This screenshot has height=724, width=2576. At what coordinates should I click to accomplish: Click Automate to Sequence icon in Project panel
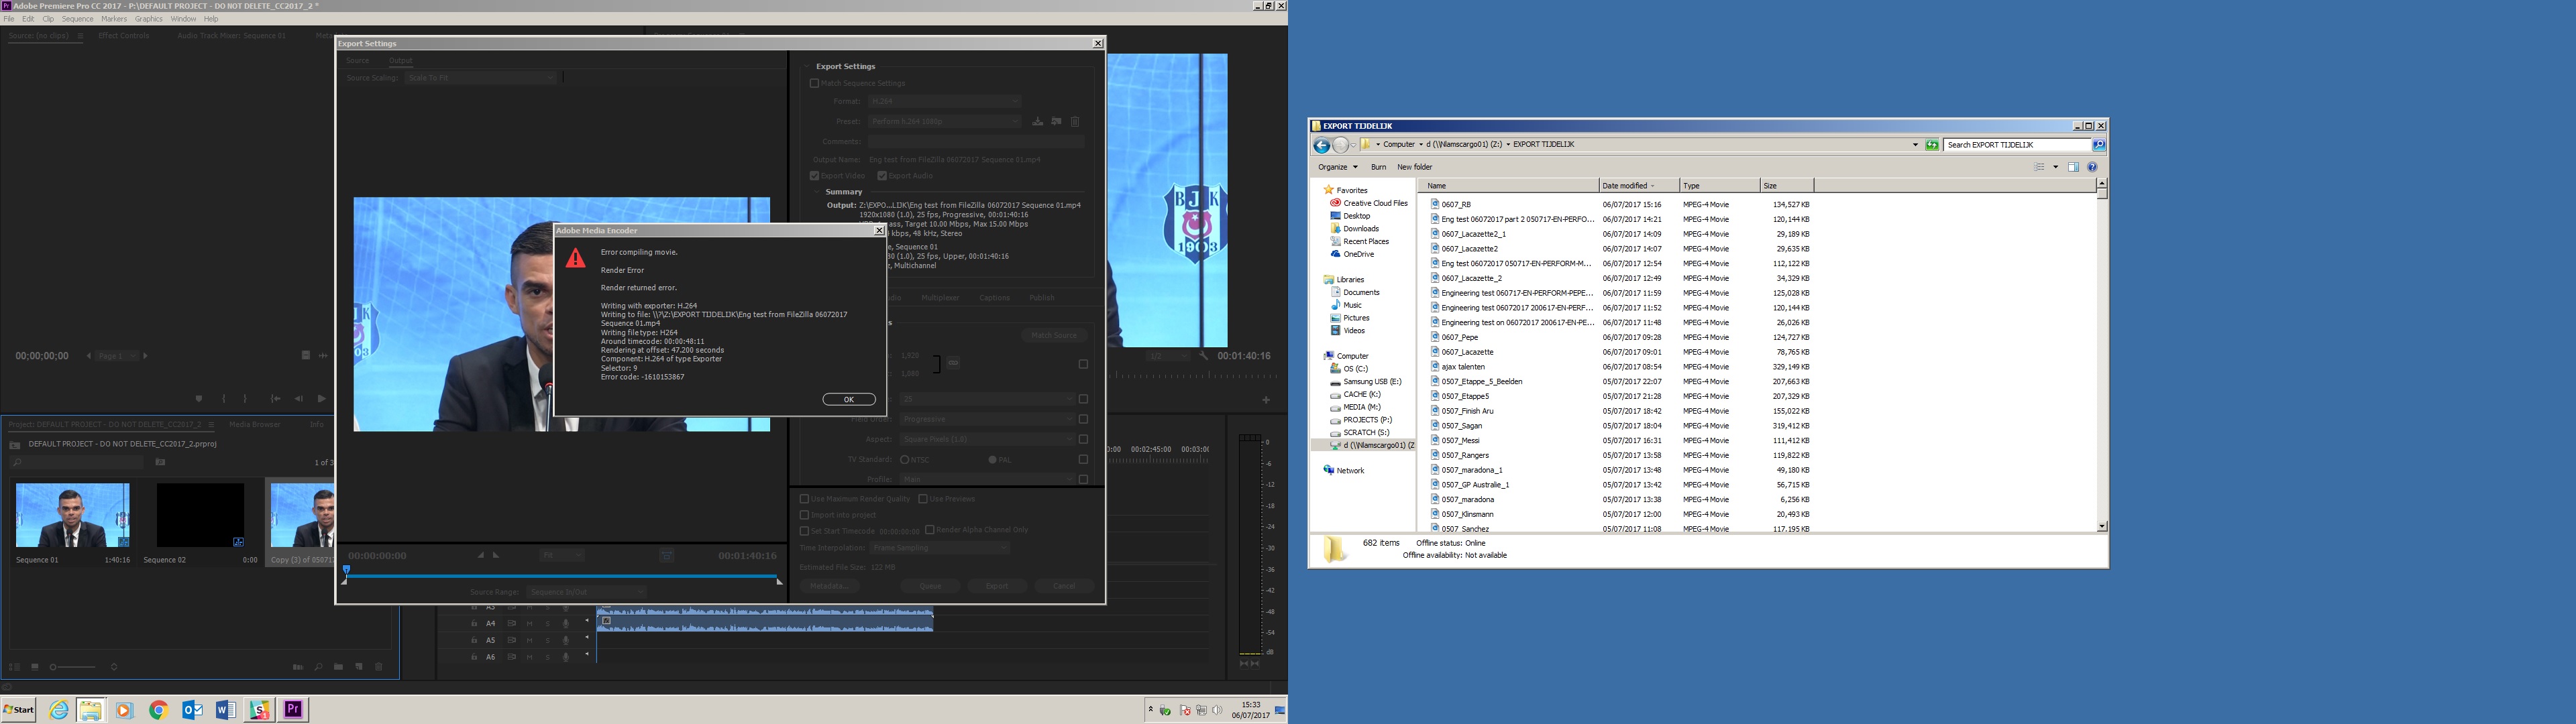pyautogui.click(x=297, y=667)
